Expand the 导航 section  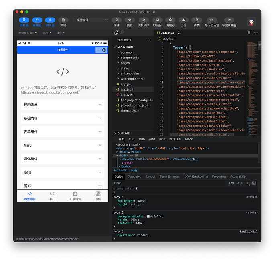point(63,145)
